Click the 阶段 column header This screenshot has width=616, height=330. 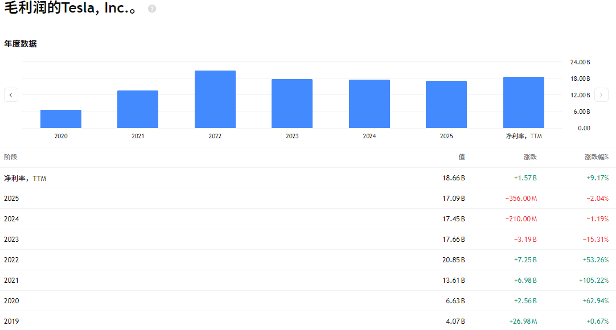point(11,157)
